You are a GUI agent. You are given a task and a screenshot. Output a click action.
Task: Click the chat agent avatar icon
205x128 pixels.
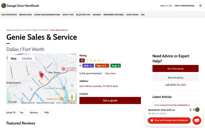pyautogui.click(x=197, y=109)
